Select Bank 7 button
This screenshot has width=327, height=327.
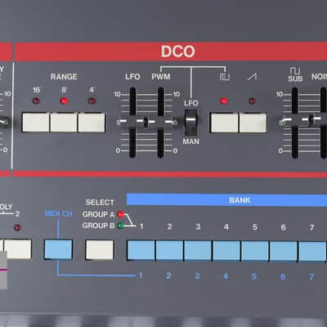[x=312, y=252]
